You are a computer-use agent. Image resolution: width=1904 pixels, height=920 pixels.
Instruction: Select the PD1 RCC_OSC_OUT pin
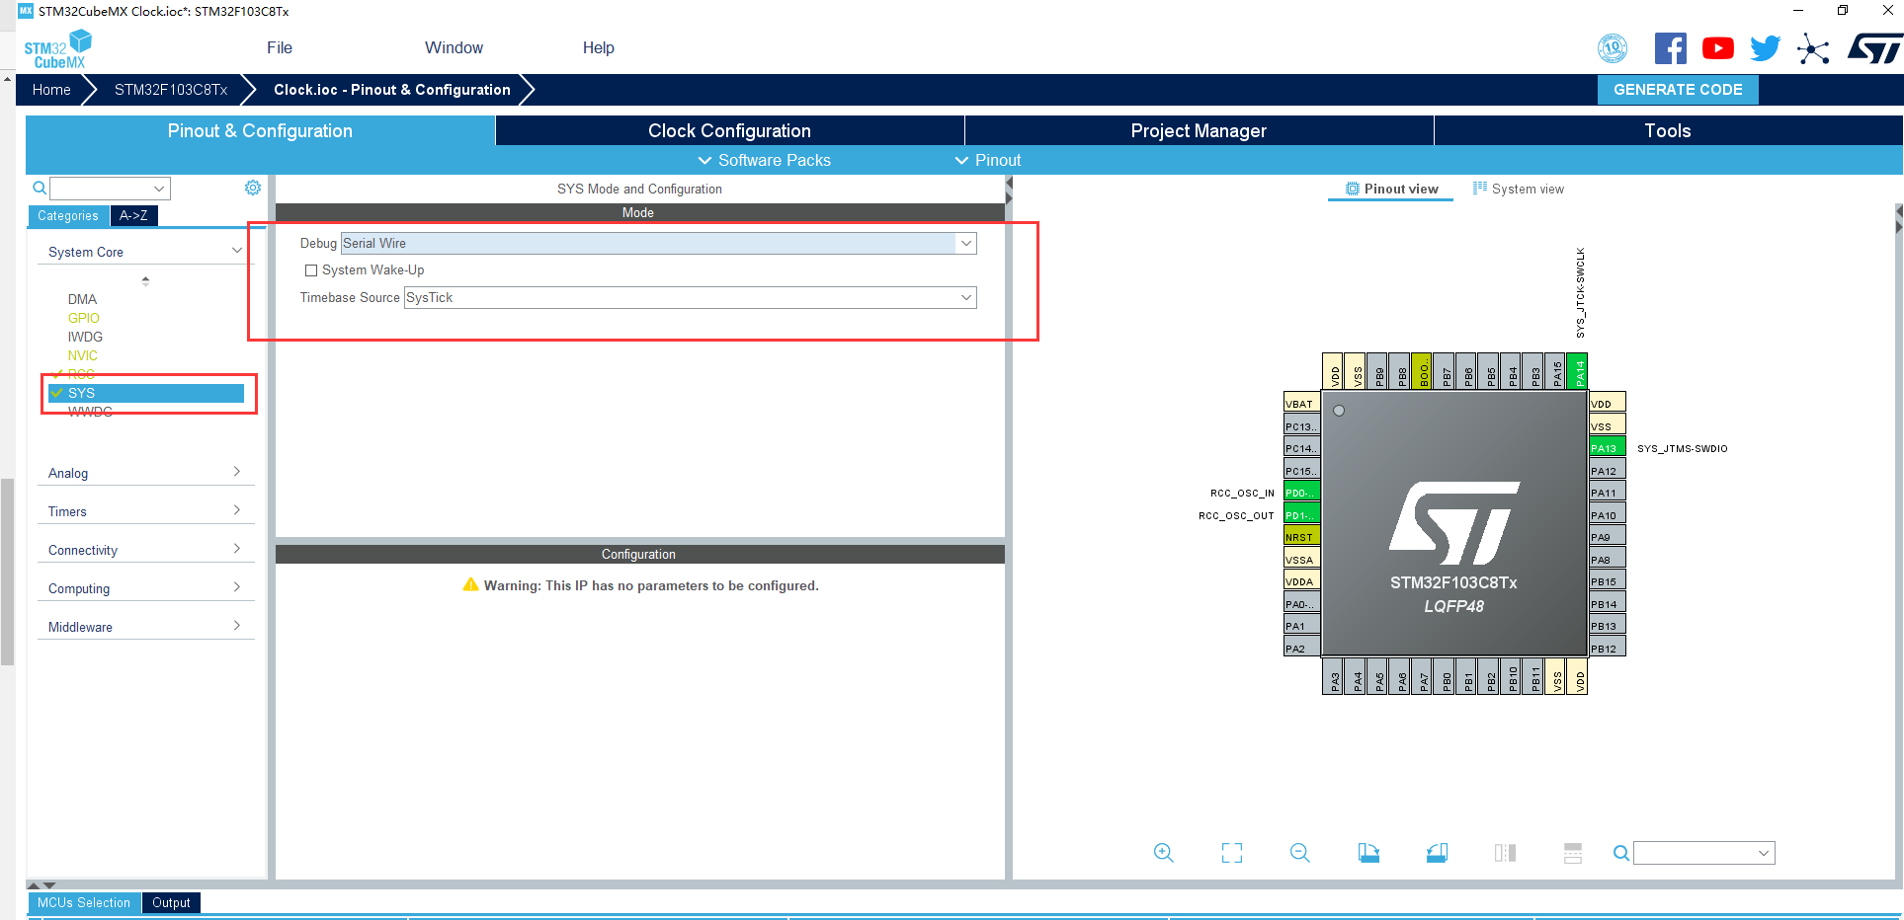click(1301, 515)
